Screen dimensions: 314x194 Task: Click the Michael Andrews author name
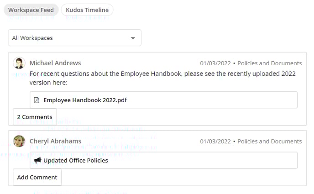click(x=55, y=63)
